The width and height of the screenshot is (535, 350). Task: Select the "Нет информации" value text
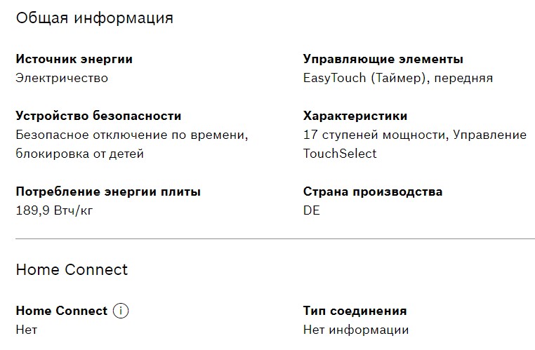[x=355, y=329]
